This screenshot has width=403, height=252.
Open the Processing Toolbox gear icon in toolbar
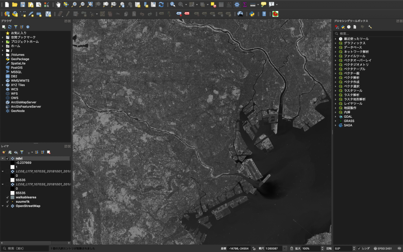point(237,4)
